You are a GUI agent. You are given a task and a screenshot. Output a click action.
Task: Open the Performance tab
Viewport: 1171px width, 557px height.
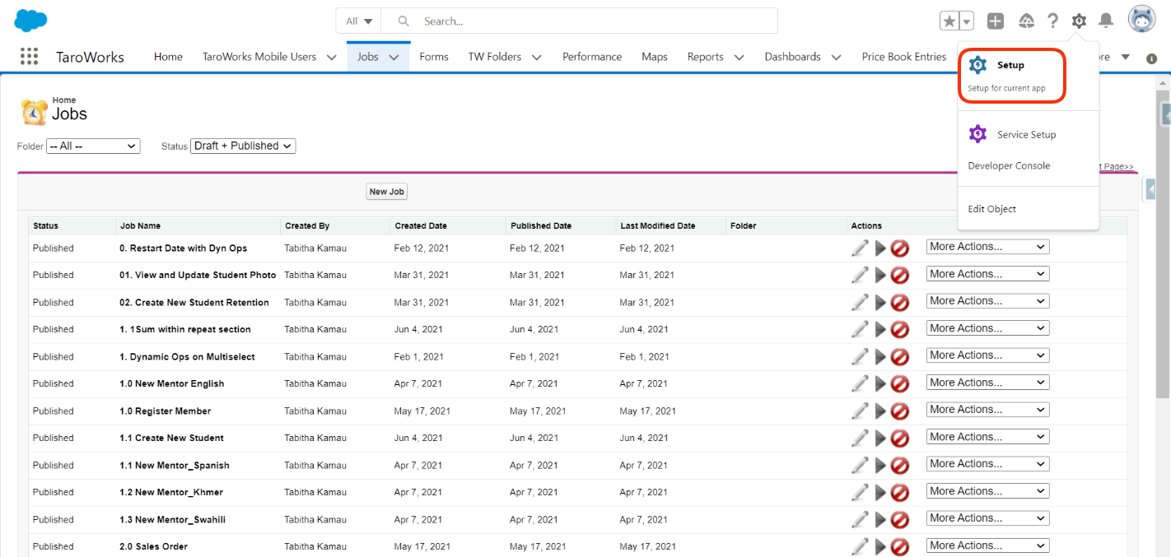click(x=592, y=57)
